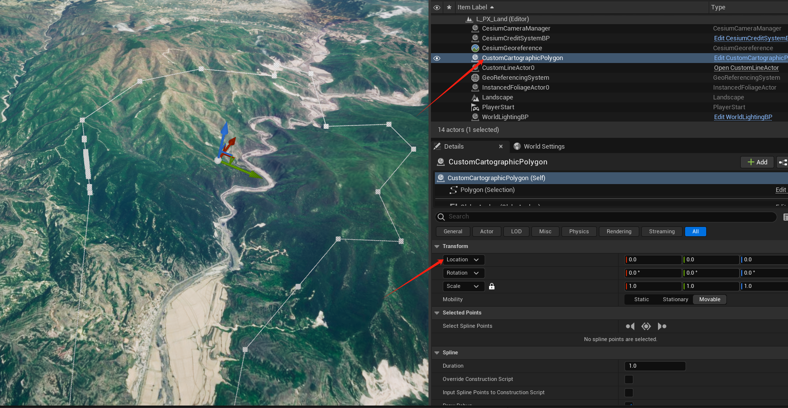Image resolution: width=788 pixels, height=408 pixels.
Task: Select next spline point icon
Action: click(x=662, y=326)
